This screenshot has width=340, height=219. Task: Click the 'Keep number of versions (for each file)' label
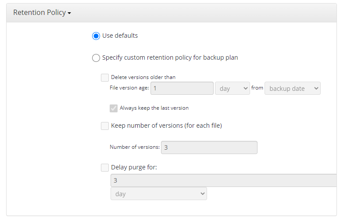(166, 126)
